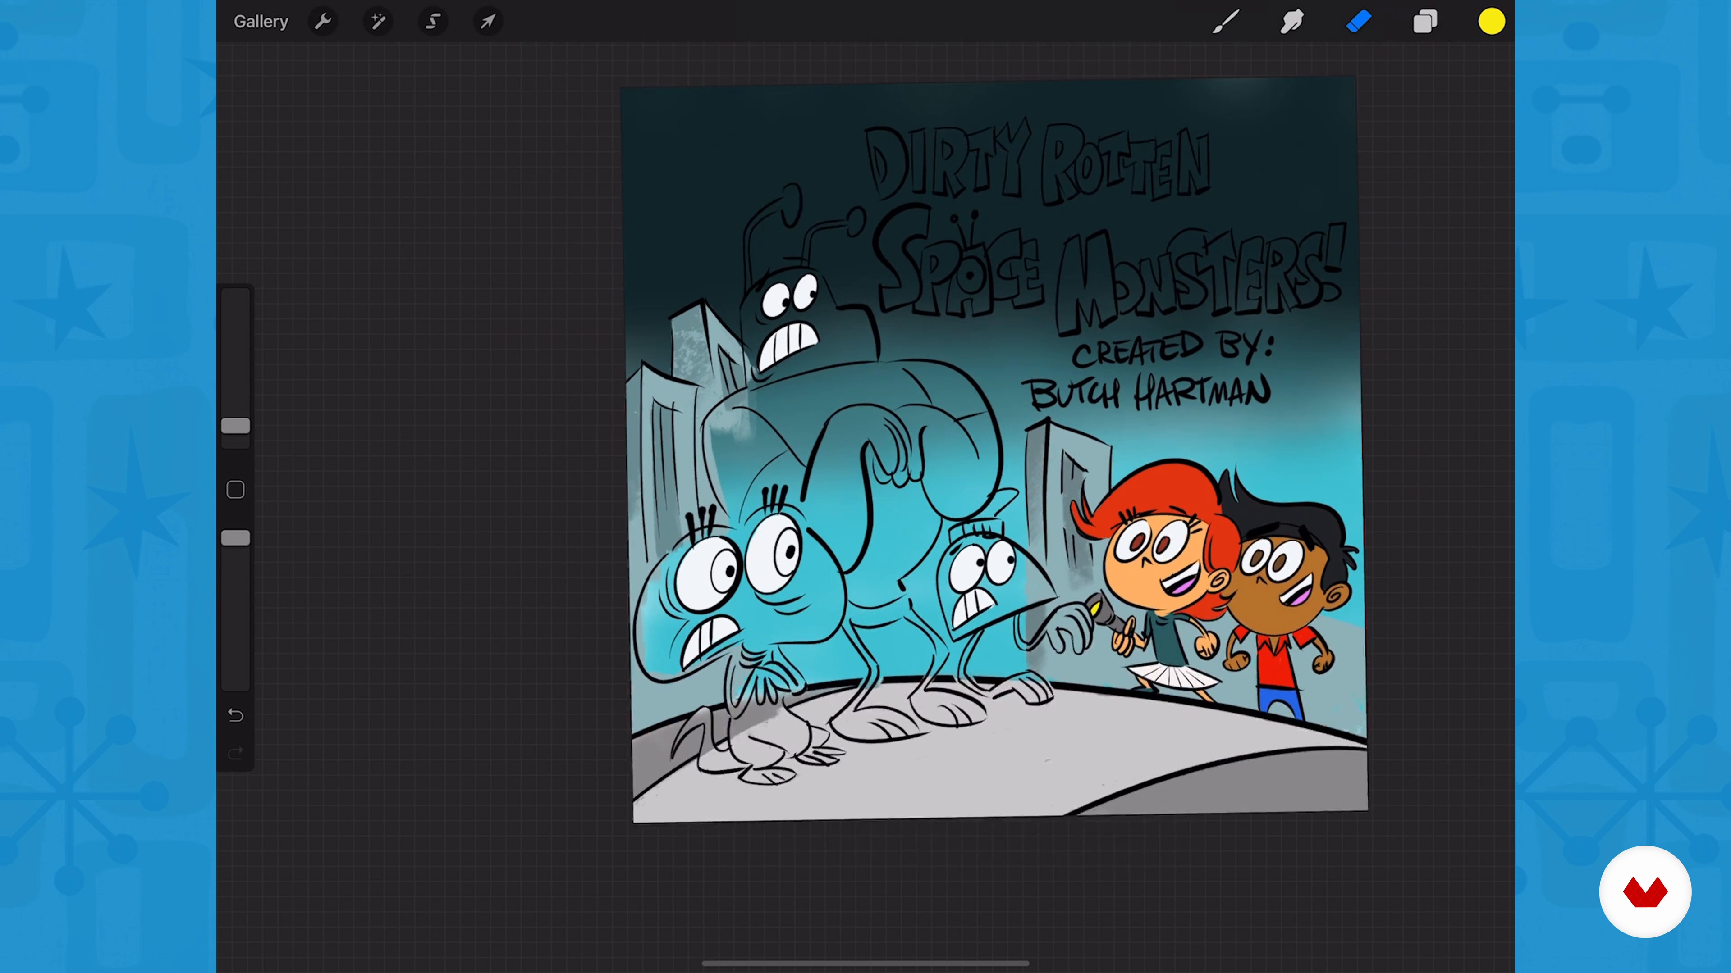Undo the last stroke with the arrow
The image size is (1731, 973).
(235, 715)
